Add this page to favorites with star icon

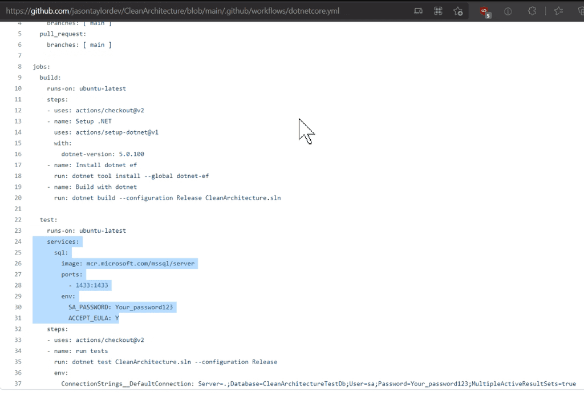458,11
